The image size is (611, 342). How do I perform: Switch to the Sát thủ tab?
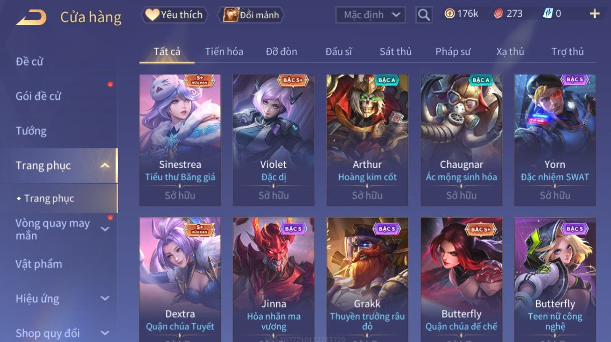(x=396, y=52)
